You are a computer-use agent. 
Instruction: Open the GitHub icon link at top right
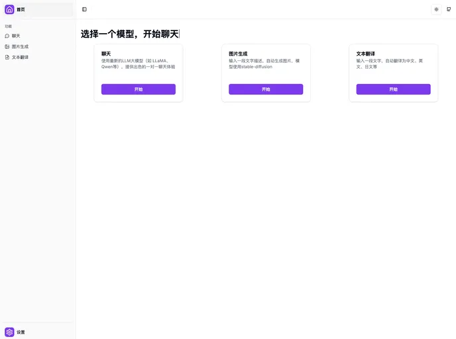point(449,9)
